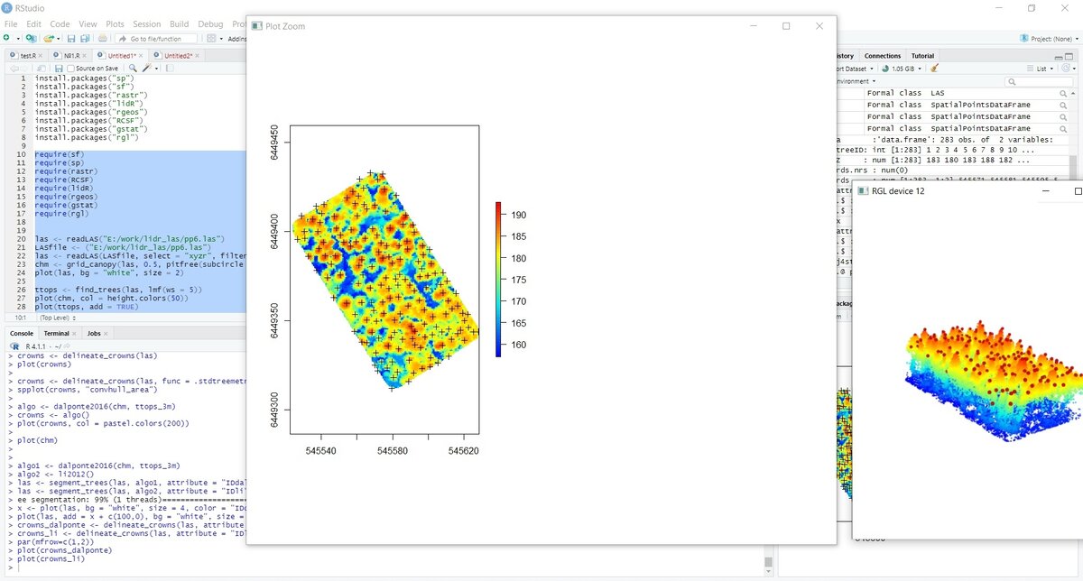Image resolution: width=1083 pixels, height=581 pixels.
Task: Open the Project: (None) dropdown
Action: (1049, 39)
